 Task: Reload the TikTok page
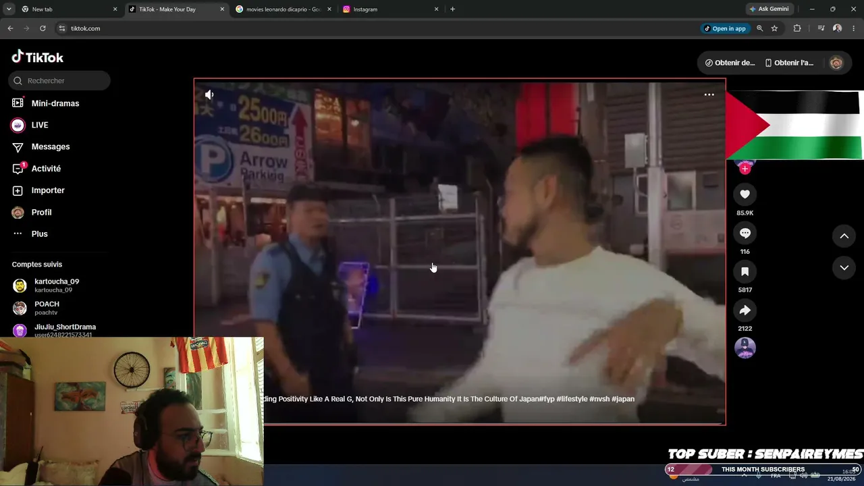tap(43, 28)
